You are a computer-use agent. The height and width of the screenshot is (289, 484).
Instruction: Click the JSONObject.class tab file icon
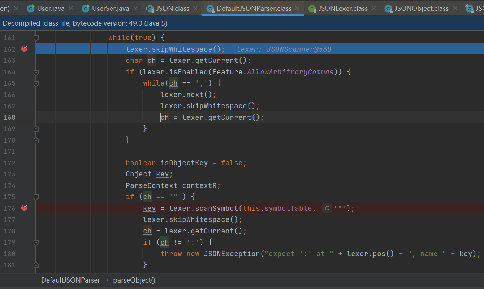coord(388,8)
